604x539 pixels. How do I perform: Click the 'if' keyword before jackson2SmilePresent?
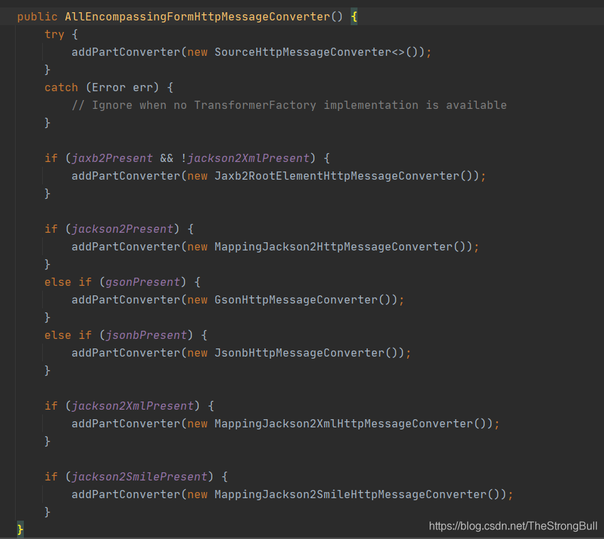(x=51, y=476)
